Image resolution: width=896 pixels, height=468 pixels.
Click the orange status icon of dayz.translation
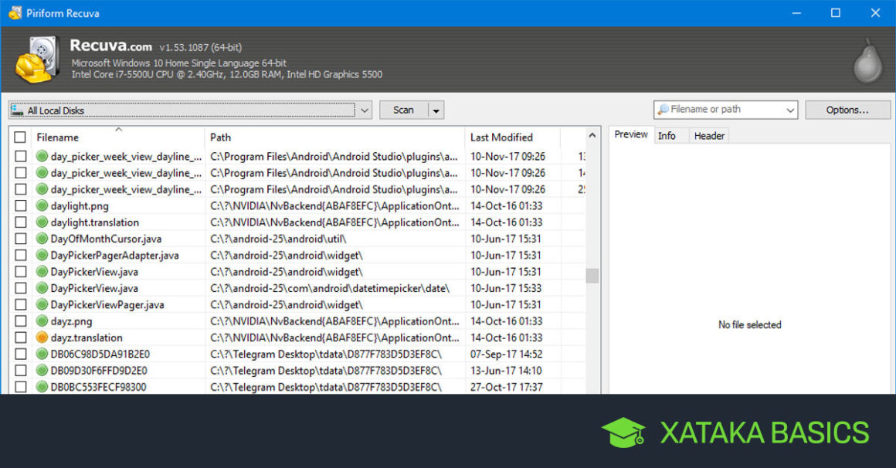[42, 337]
